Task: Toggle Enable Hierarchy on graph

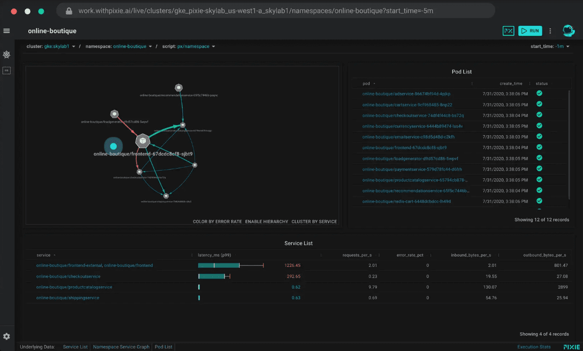Action: pyautogui.click(x=266, y=222)
